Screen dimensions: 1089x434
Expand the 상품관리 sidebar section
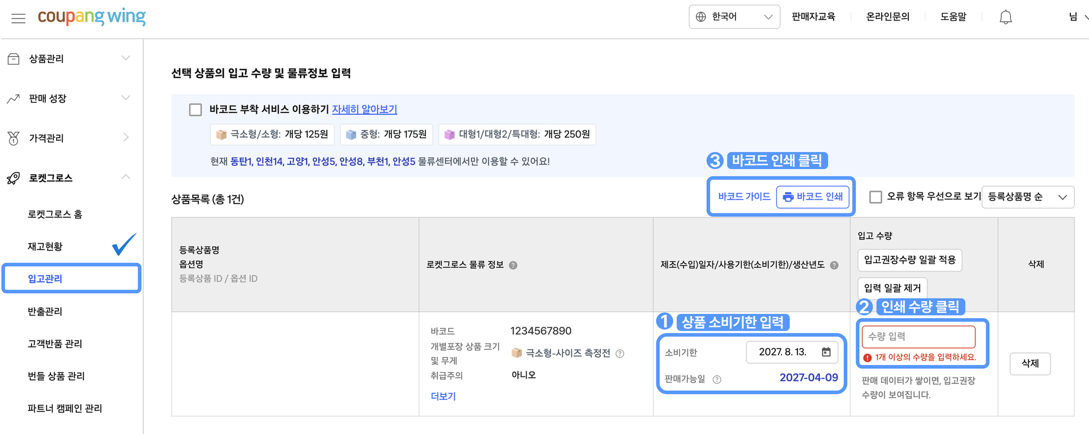click(x=126, y=58)
